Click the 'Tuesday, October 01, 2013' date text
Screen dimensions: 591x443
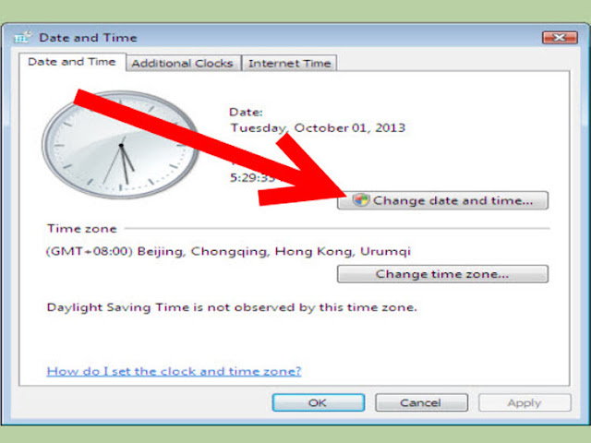click(x=318, y=128)
